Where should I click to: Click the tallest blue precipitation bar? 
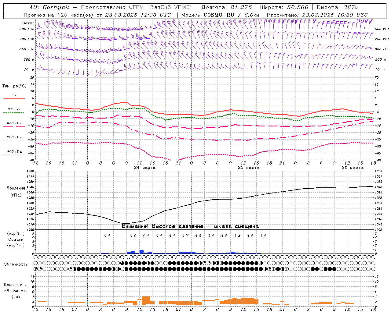pos(141,252)
